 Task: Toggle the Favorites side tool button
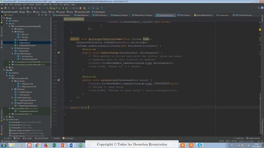tap(2, 130)
